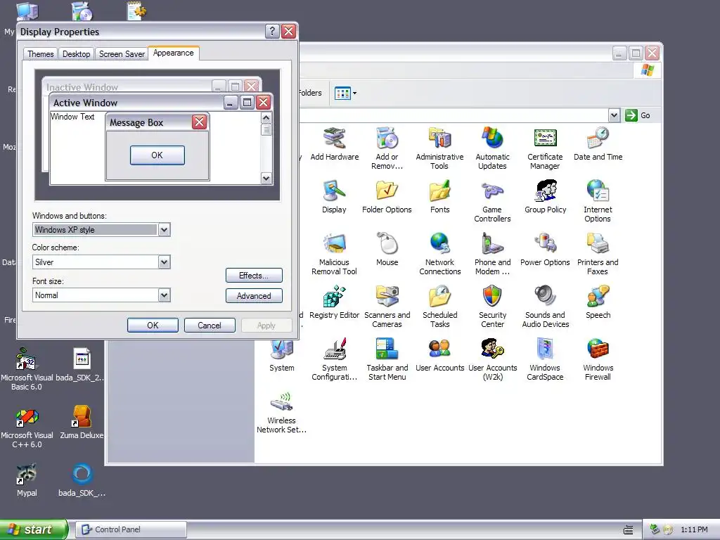720x540 pixels.
Task: Open the System Configuration icon
Action: click(334, 349)
